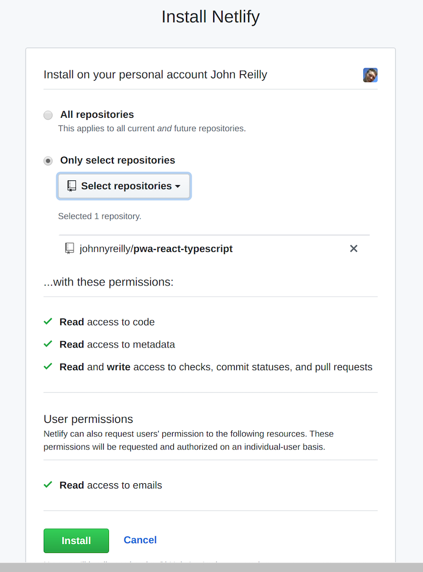This screenshot has width=423, height=572.
Task: Click the Cancel link
Action: 140,540
